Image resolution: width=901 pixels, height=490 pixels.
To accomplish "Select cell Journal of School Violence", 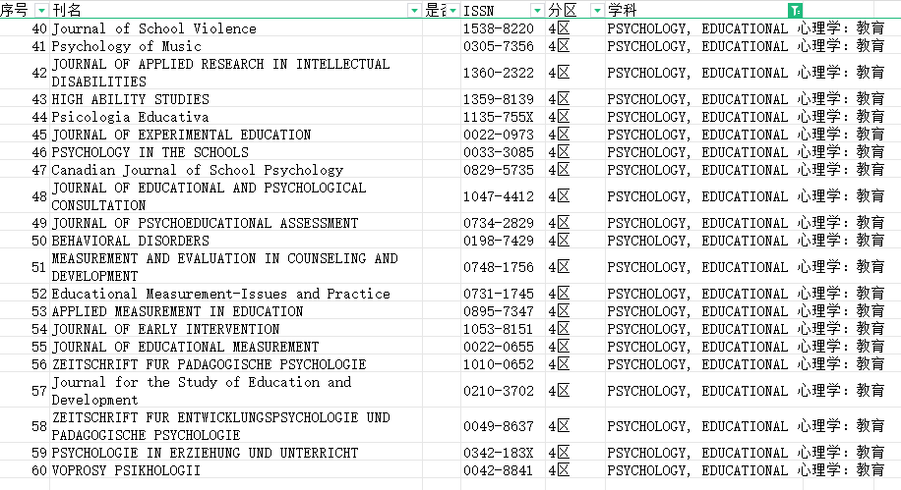I will pos(236,28).
